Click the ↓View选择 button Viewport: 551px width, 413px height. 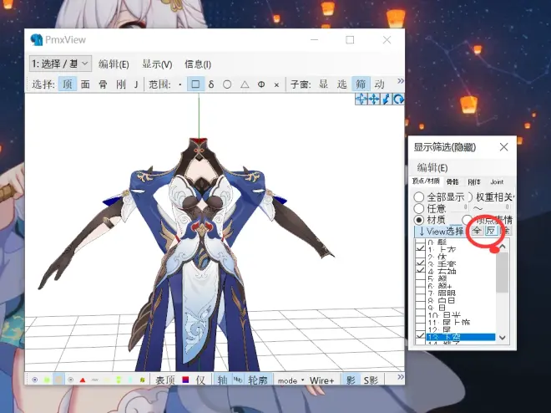click(x=441, y=231)
